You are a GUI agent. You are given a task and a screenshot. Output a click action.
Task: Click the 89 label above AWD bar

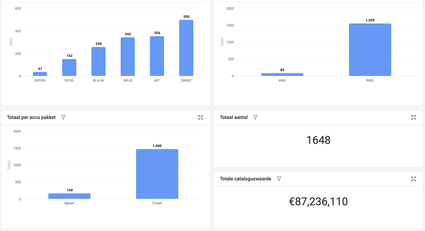[282, 70]
